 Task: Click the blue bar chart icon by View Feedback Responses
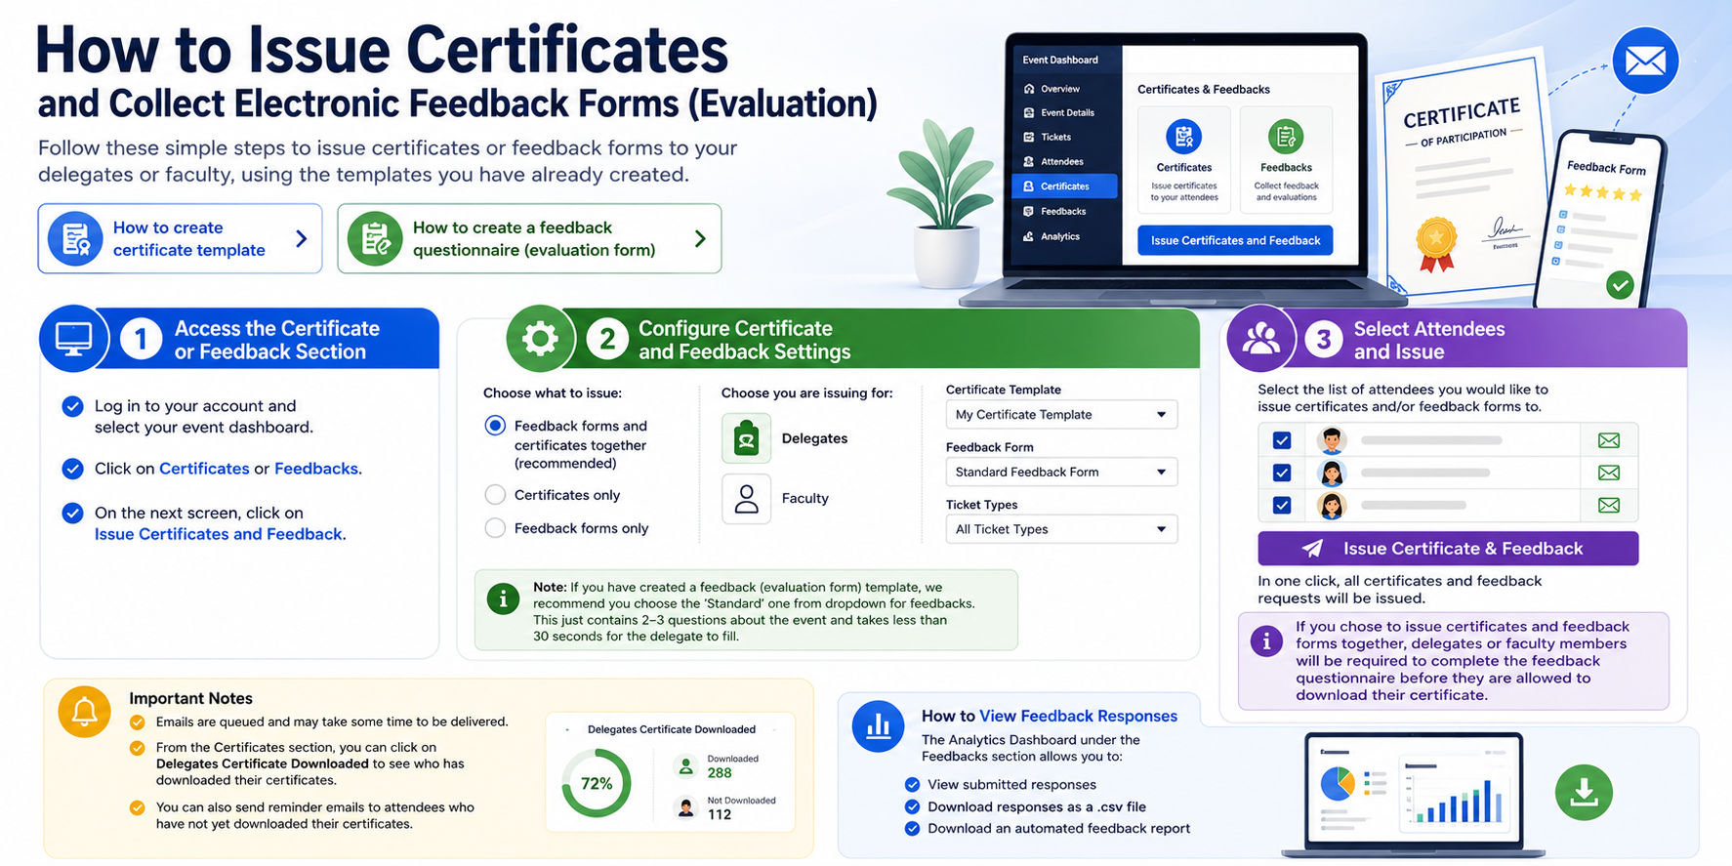878,726
